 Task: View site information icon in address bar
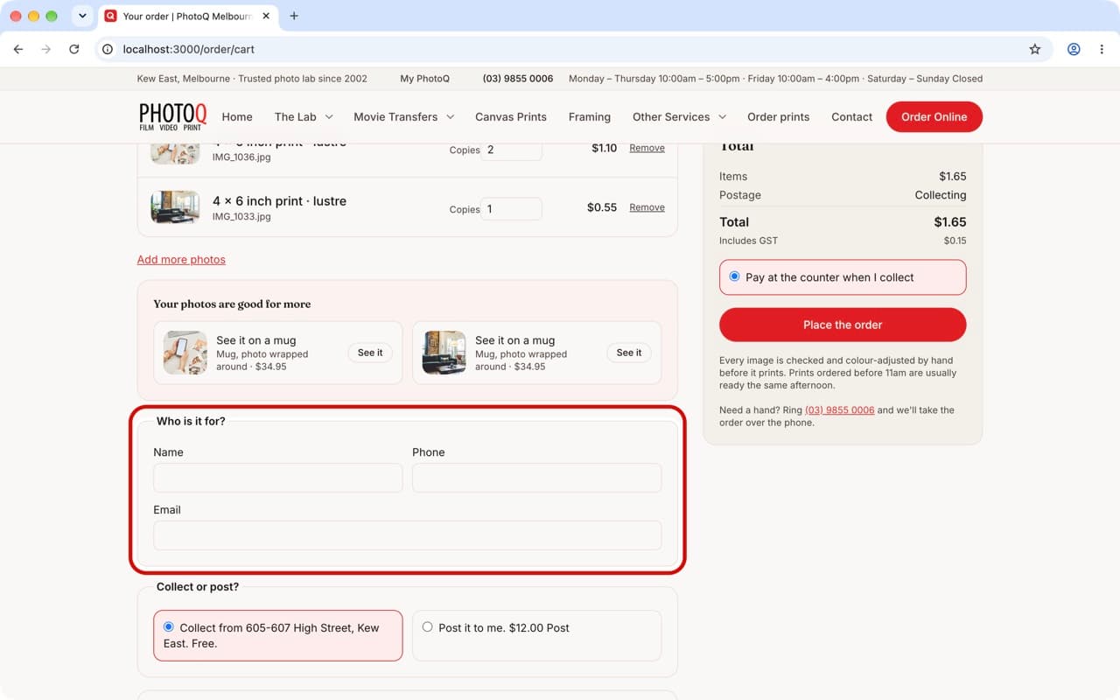pos(108,50)
